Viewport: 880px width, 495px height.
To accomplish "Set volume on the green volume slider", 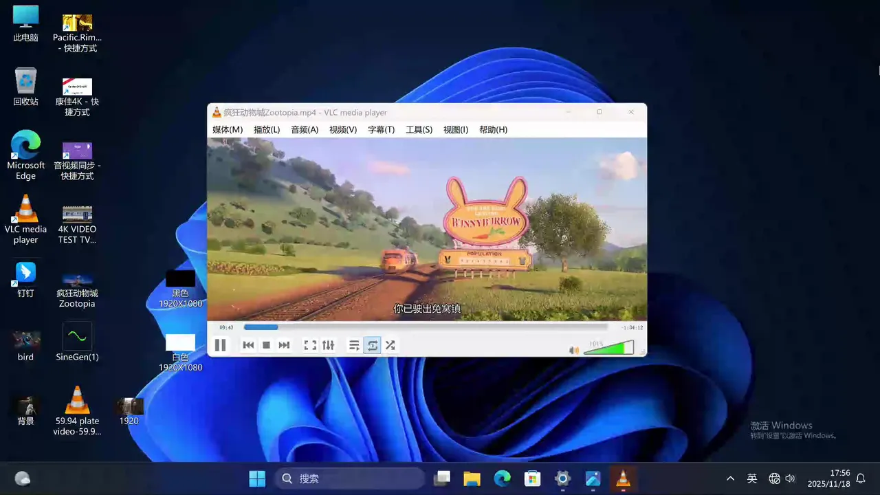I will [608, 348].
